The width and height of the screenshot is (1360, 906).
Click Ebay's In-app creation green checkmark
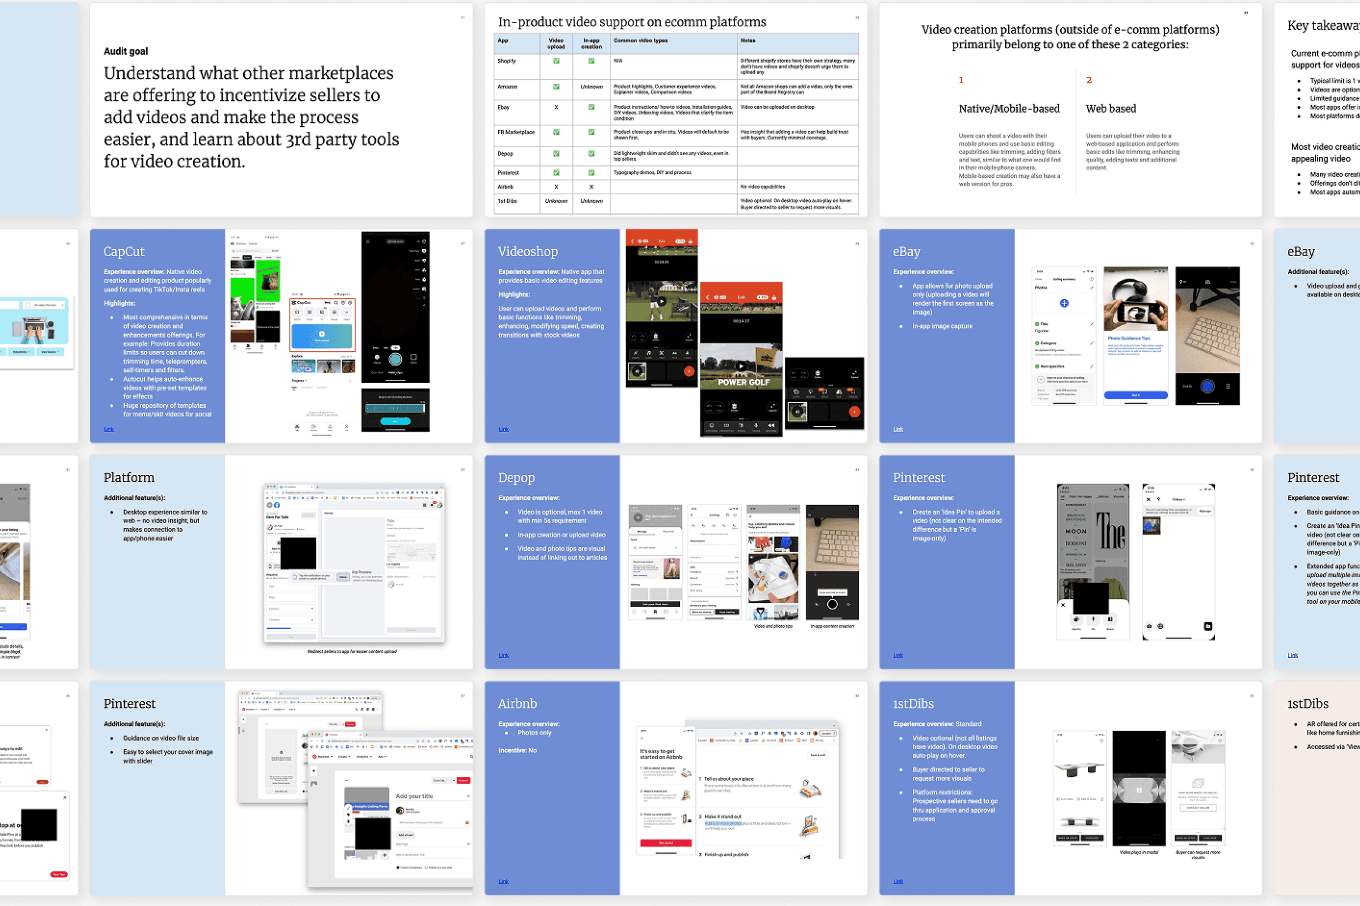point(591,107)
